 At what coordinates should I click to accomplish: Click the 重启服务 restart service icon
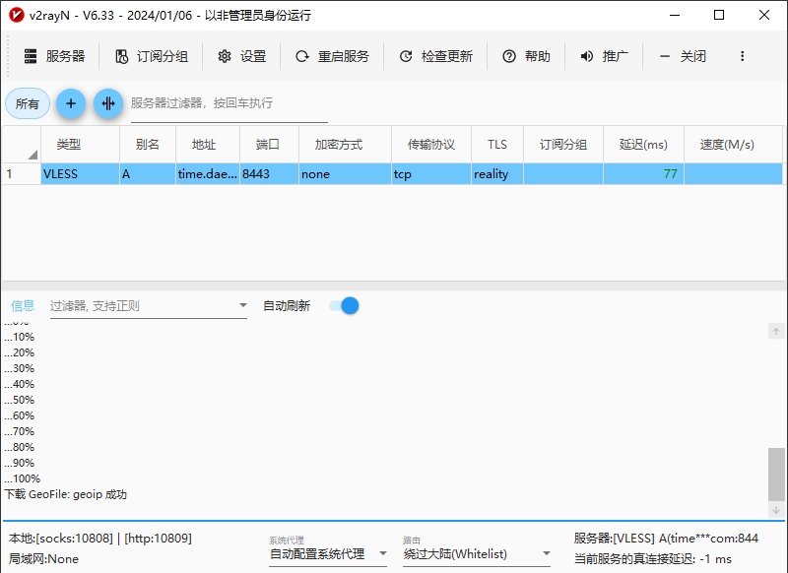(x=302, y=56)
